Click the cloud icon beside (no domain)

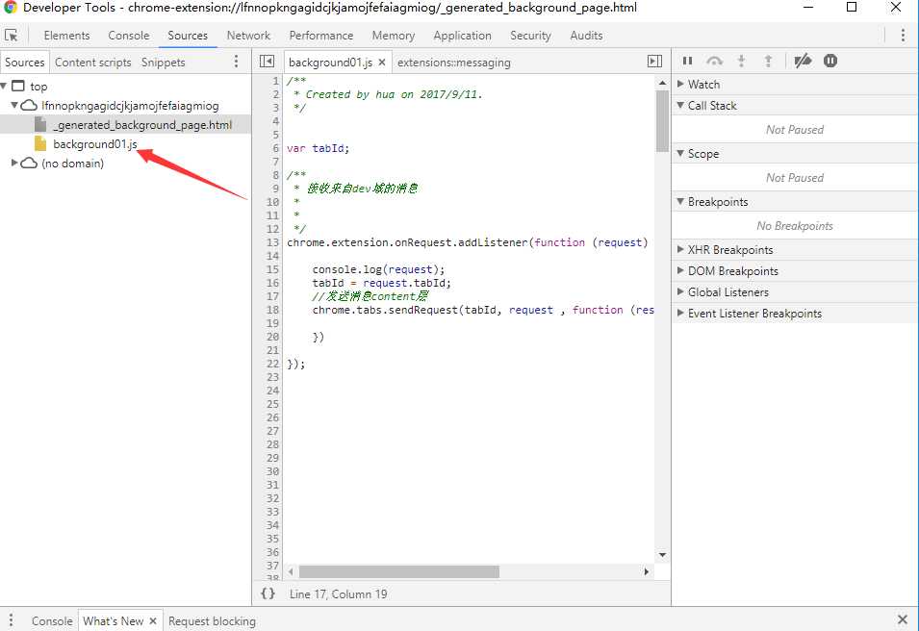[29, 163]
